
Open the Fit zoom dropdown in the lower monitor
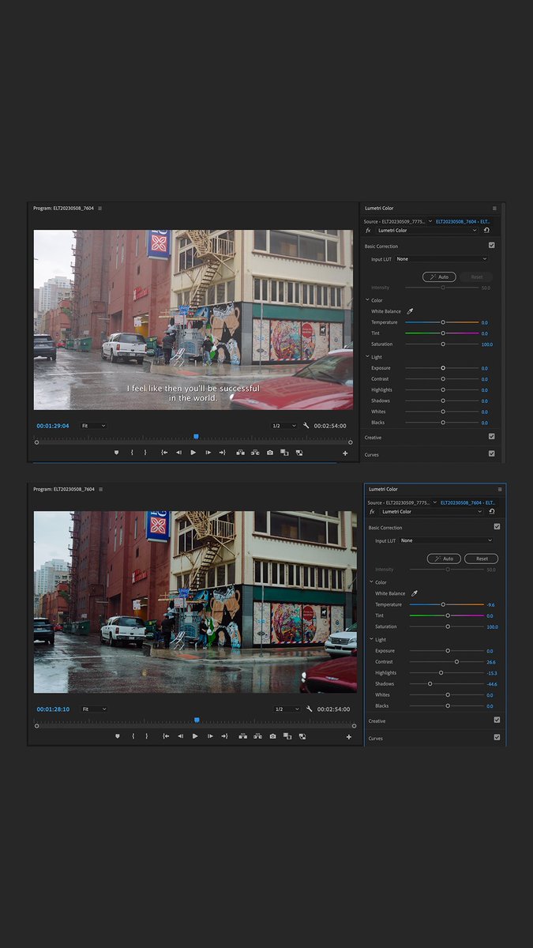tap(93, 709)
